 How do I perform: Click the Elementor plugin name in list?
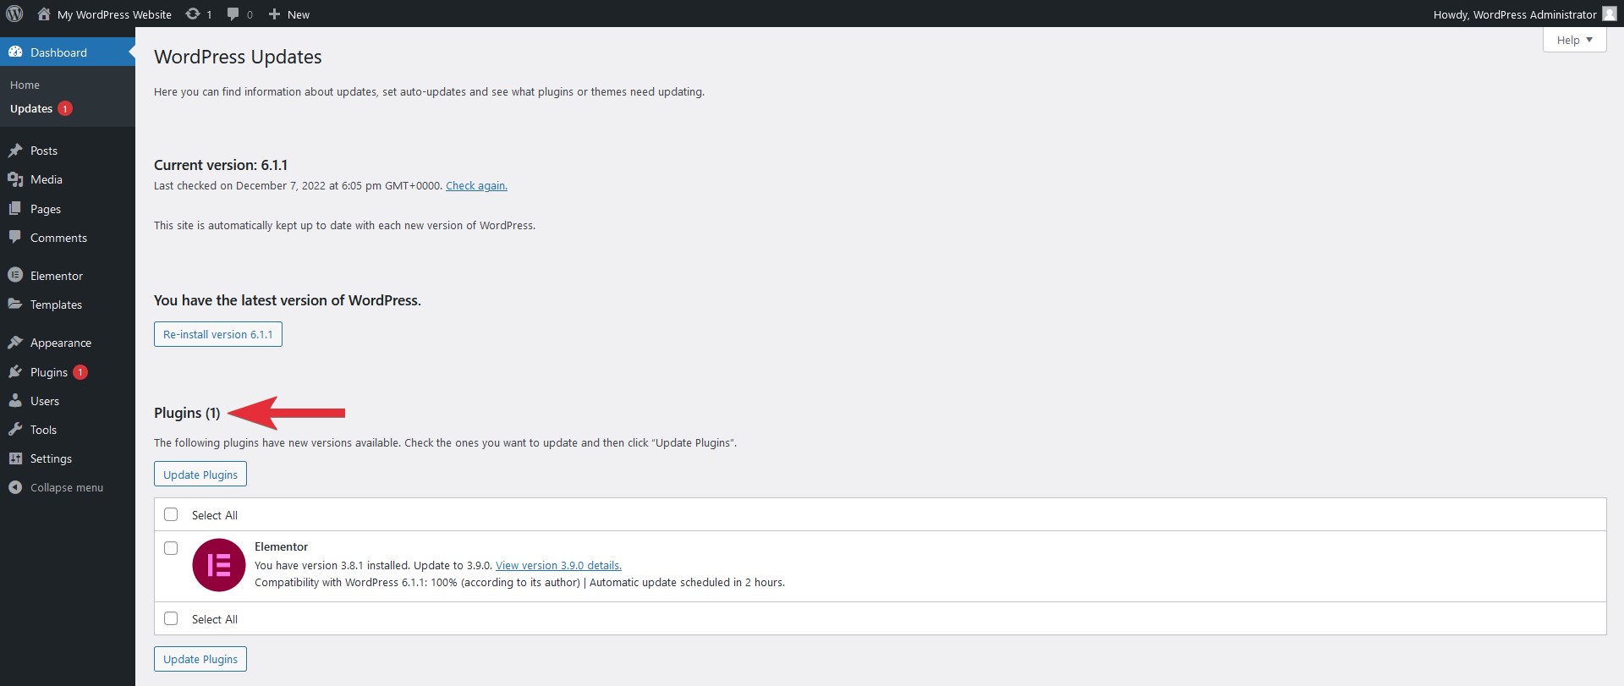281,546
